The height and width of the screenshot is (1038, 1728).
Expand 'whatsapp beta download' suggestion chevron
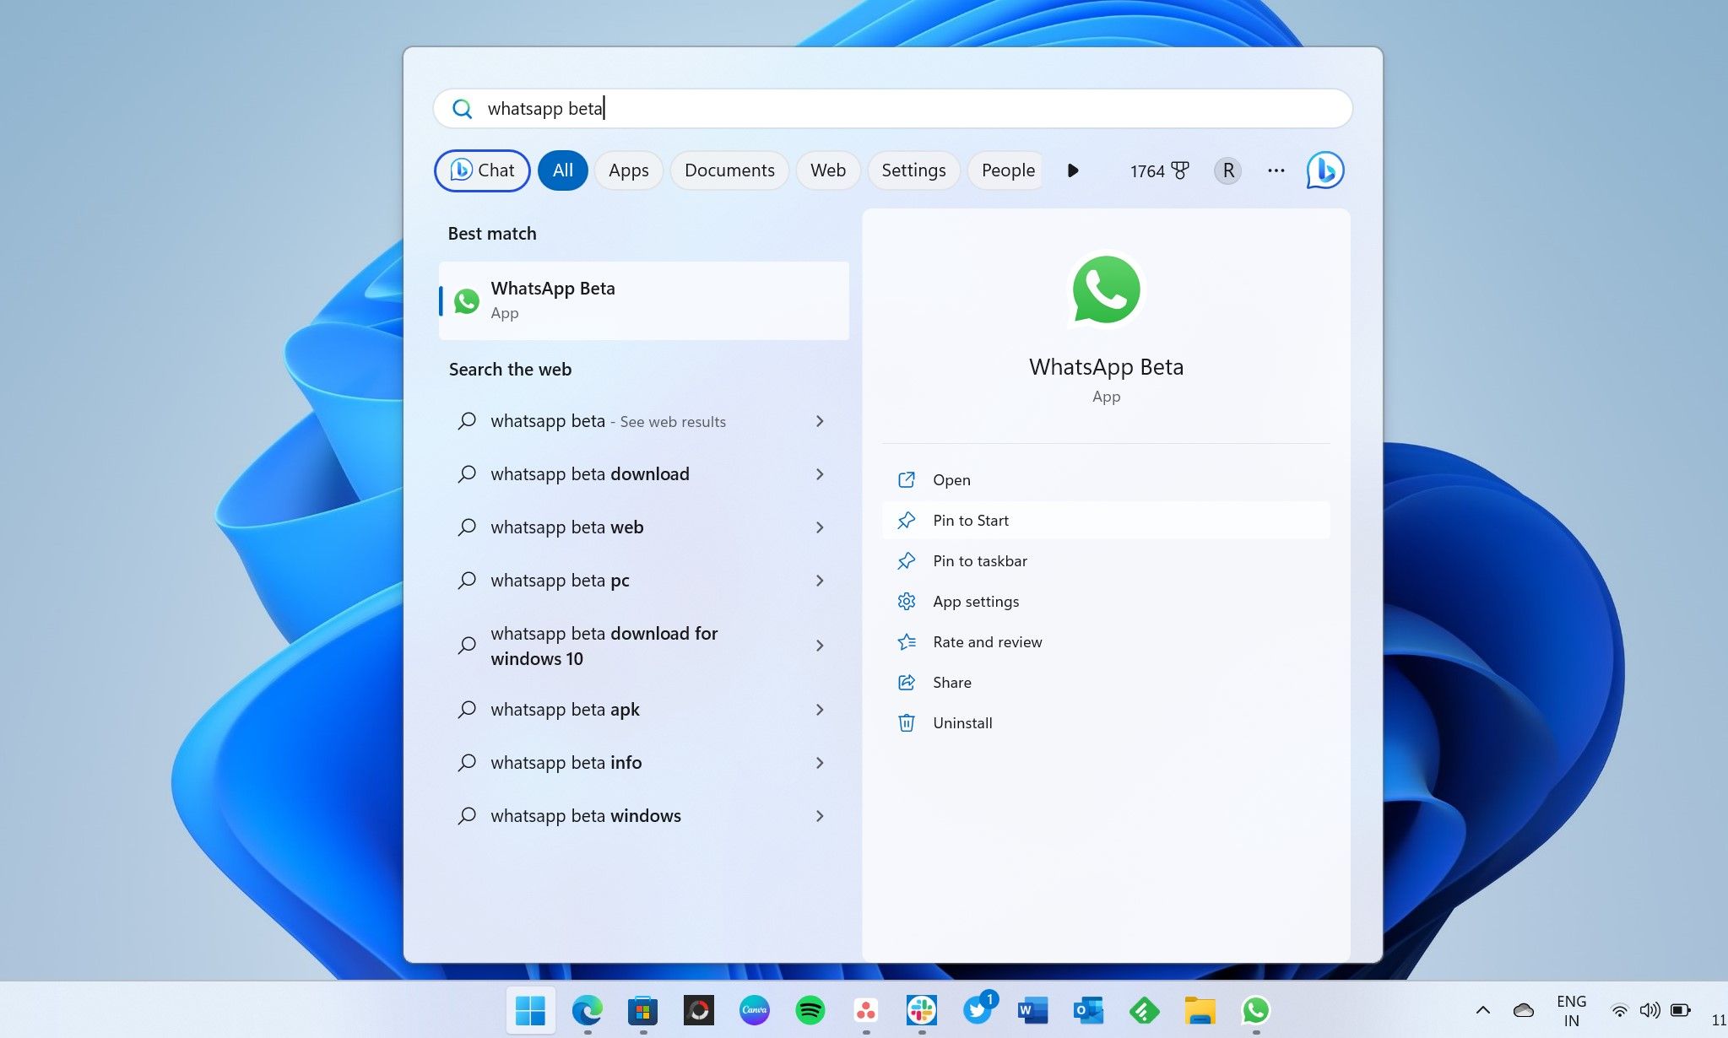819,474
